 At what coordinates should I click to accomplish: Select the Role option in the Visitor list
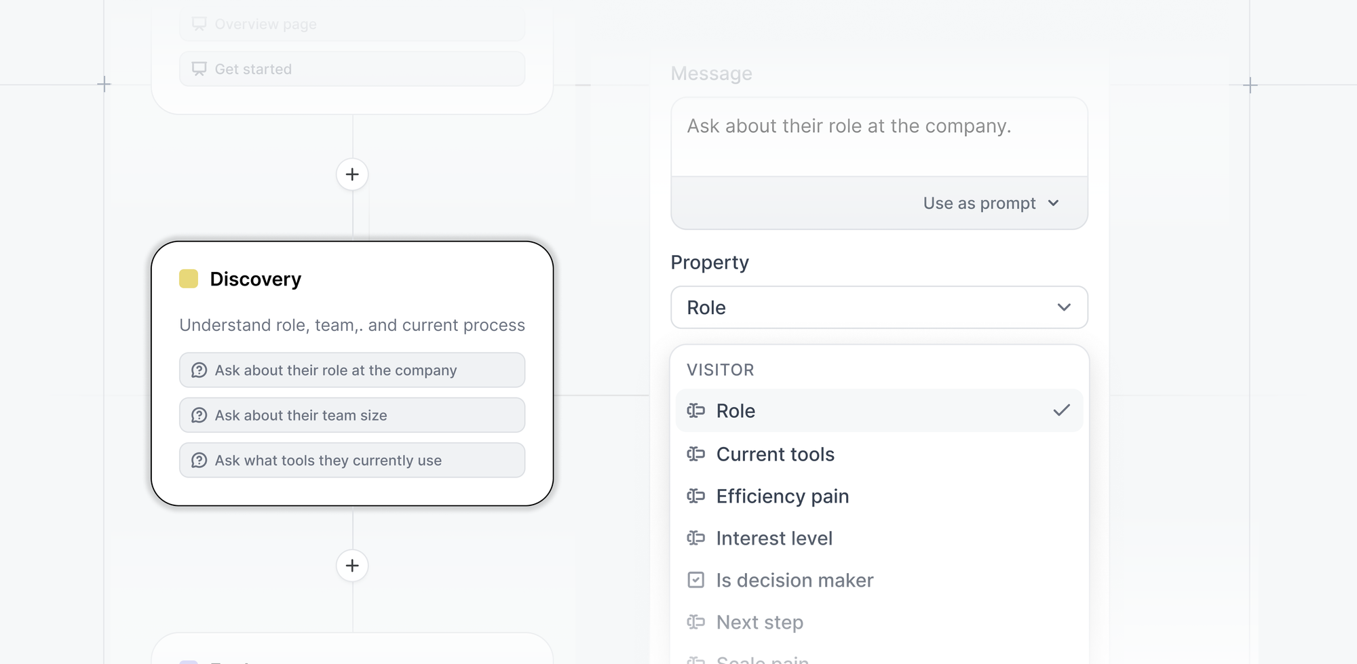click(x=879, y=410)
